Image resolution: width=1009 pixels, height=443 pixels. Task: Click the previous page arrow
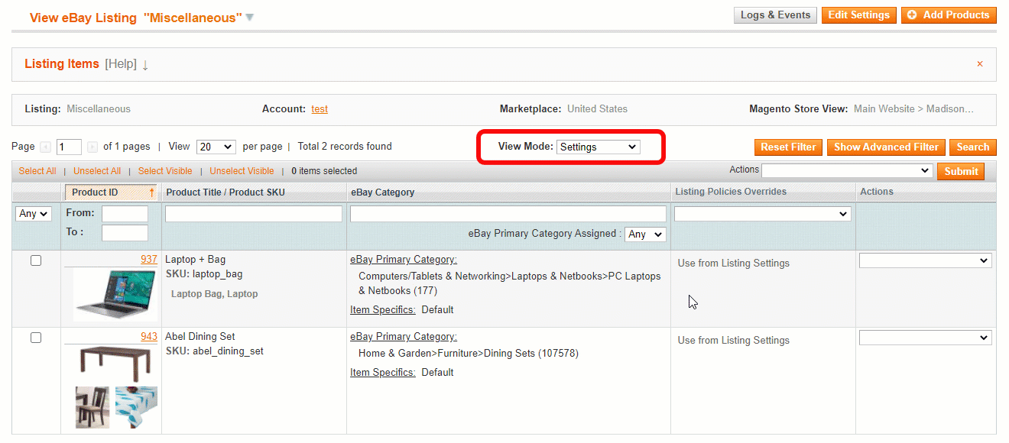[44, 146]
